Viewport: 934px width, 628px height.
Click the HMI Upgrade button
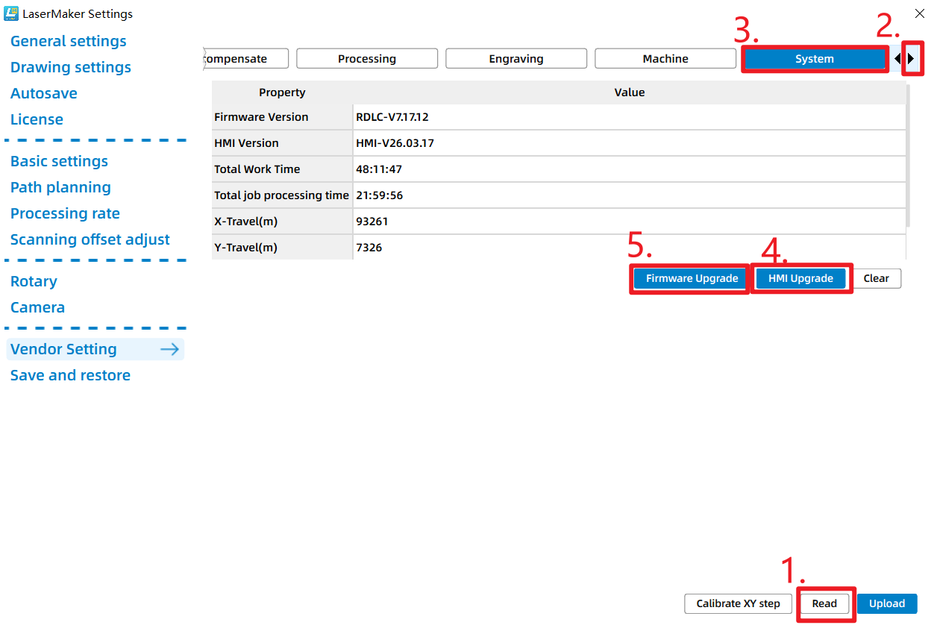click(800, 278)
